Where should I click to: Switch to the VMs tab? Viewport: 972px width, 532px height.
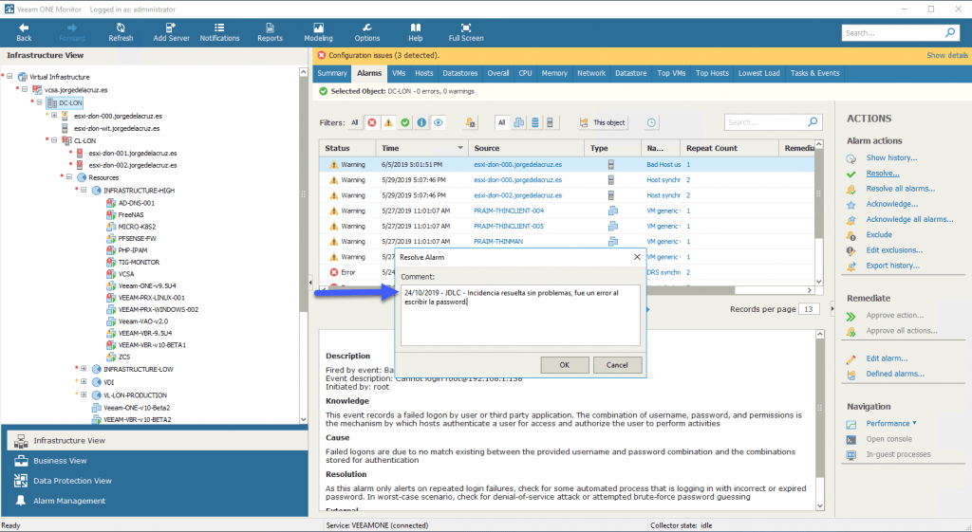[399, 73]
